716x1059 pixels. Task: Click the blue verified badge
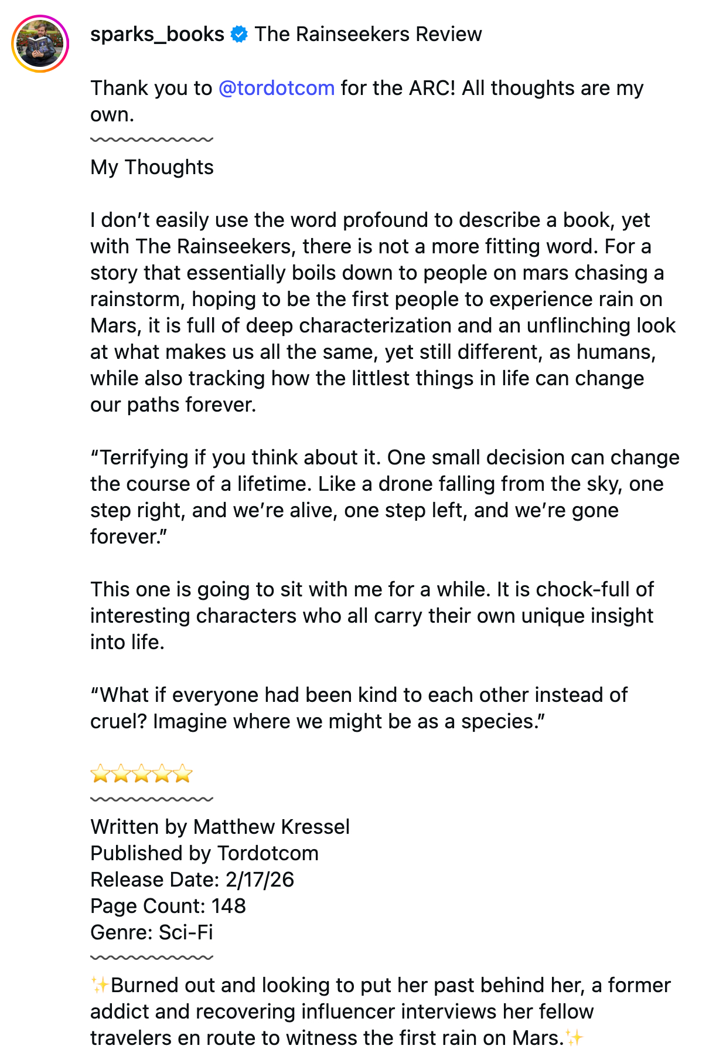(239, 35)
